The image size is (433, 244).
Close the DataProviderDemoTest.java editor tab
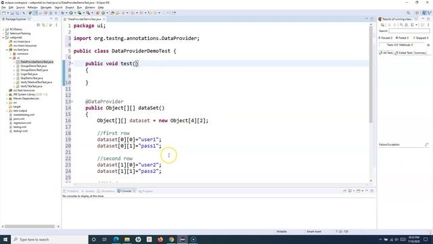click(x=104, y=19)
